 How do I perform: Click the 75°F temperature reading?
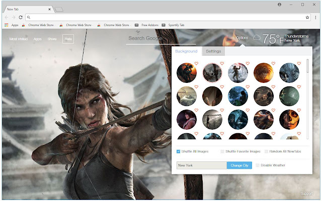click(273, 39)
